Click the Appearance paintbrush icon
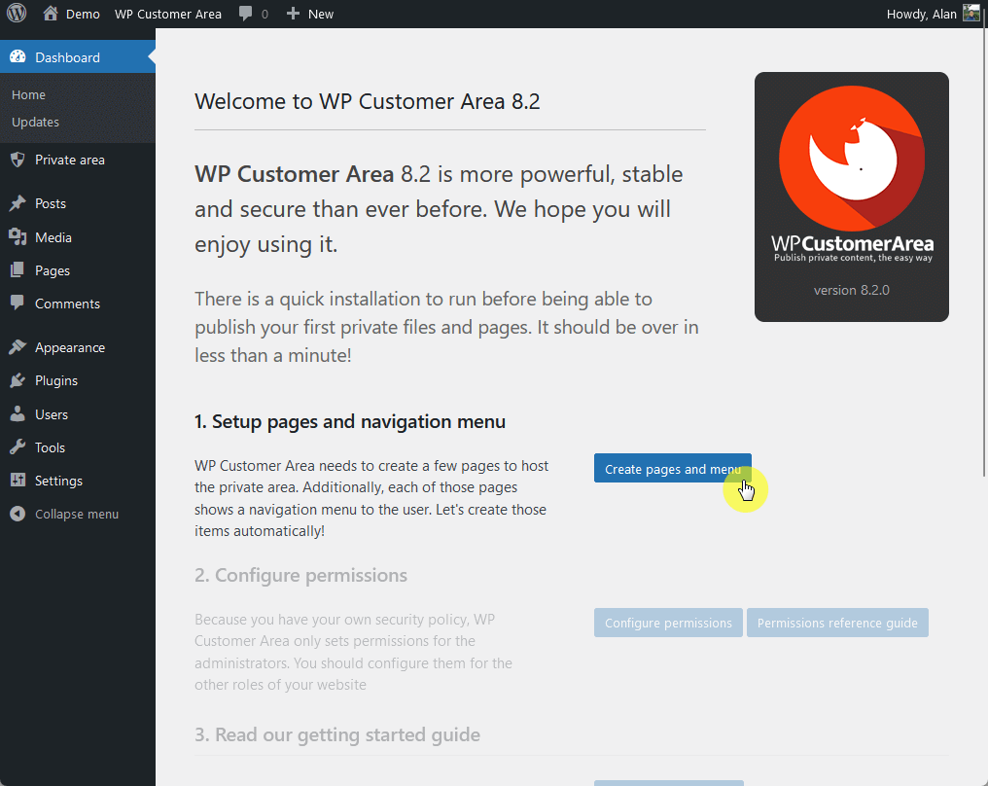Image resolution: width=988 pixels, height=786 pixels. click(x=18, y=347)
